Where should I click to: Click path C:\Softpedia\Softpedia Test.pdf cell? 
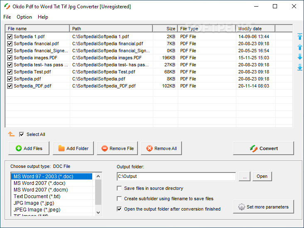(x=111, y=72)
